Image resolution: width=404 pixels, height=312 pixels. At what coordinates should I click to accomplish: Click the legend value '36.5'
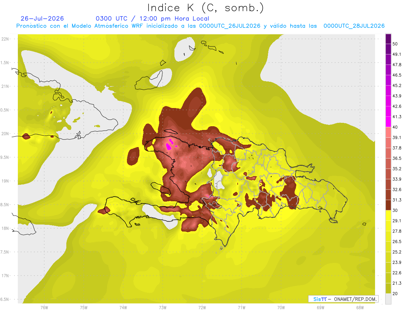tap(397, 158)
